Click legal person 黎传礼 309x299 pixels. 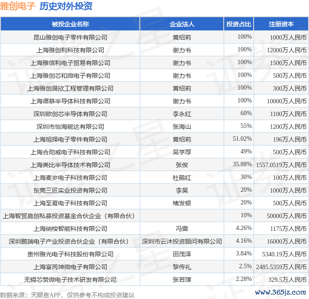coord(182,267)
